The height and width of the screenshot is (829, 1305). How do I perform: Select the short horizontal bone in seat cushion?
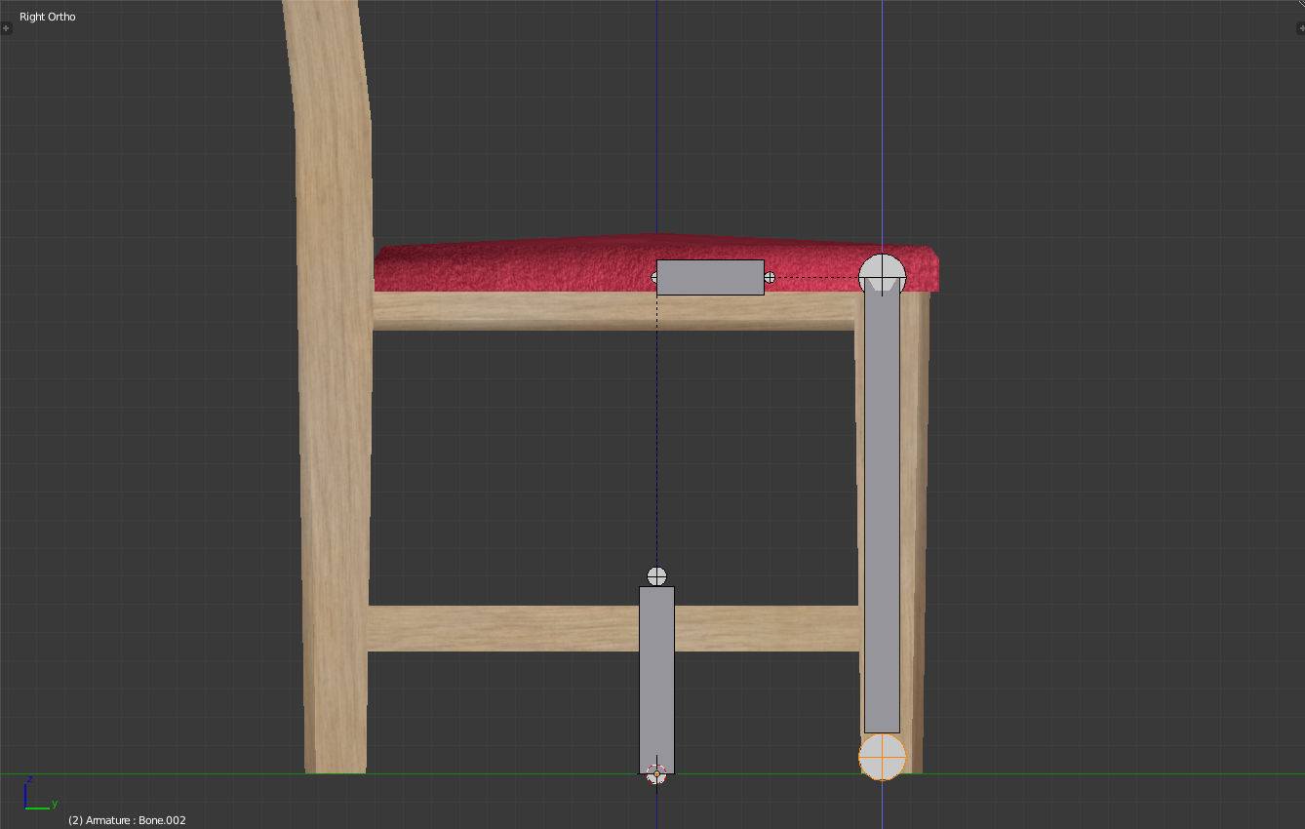710,277
